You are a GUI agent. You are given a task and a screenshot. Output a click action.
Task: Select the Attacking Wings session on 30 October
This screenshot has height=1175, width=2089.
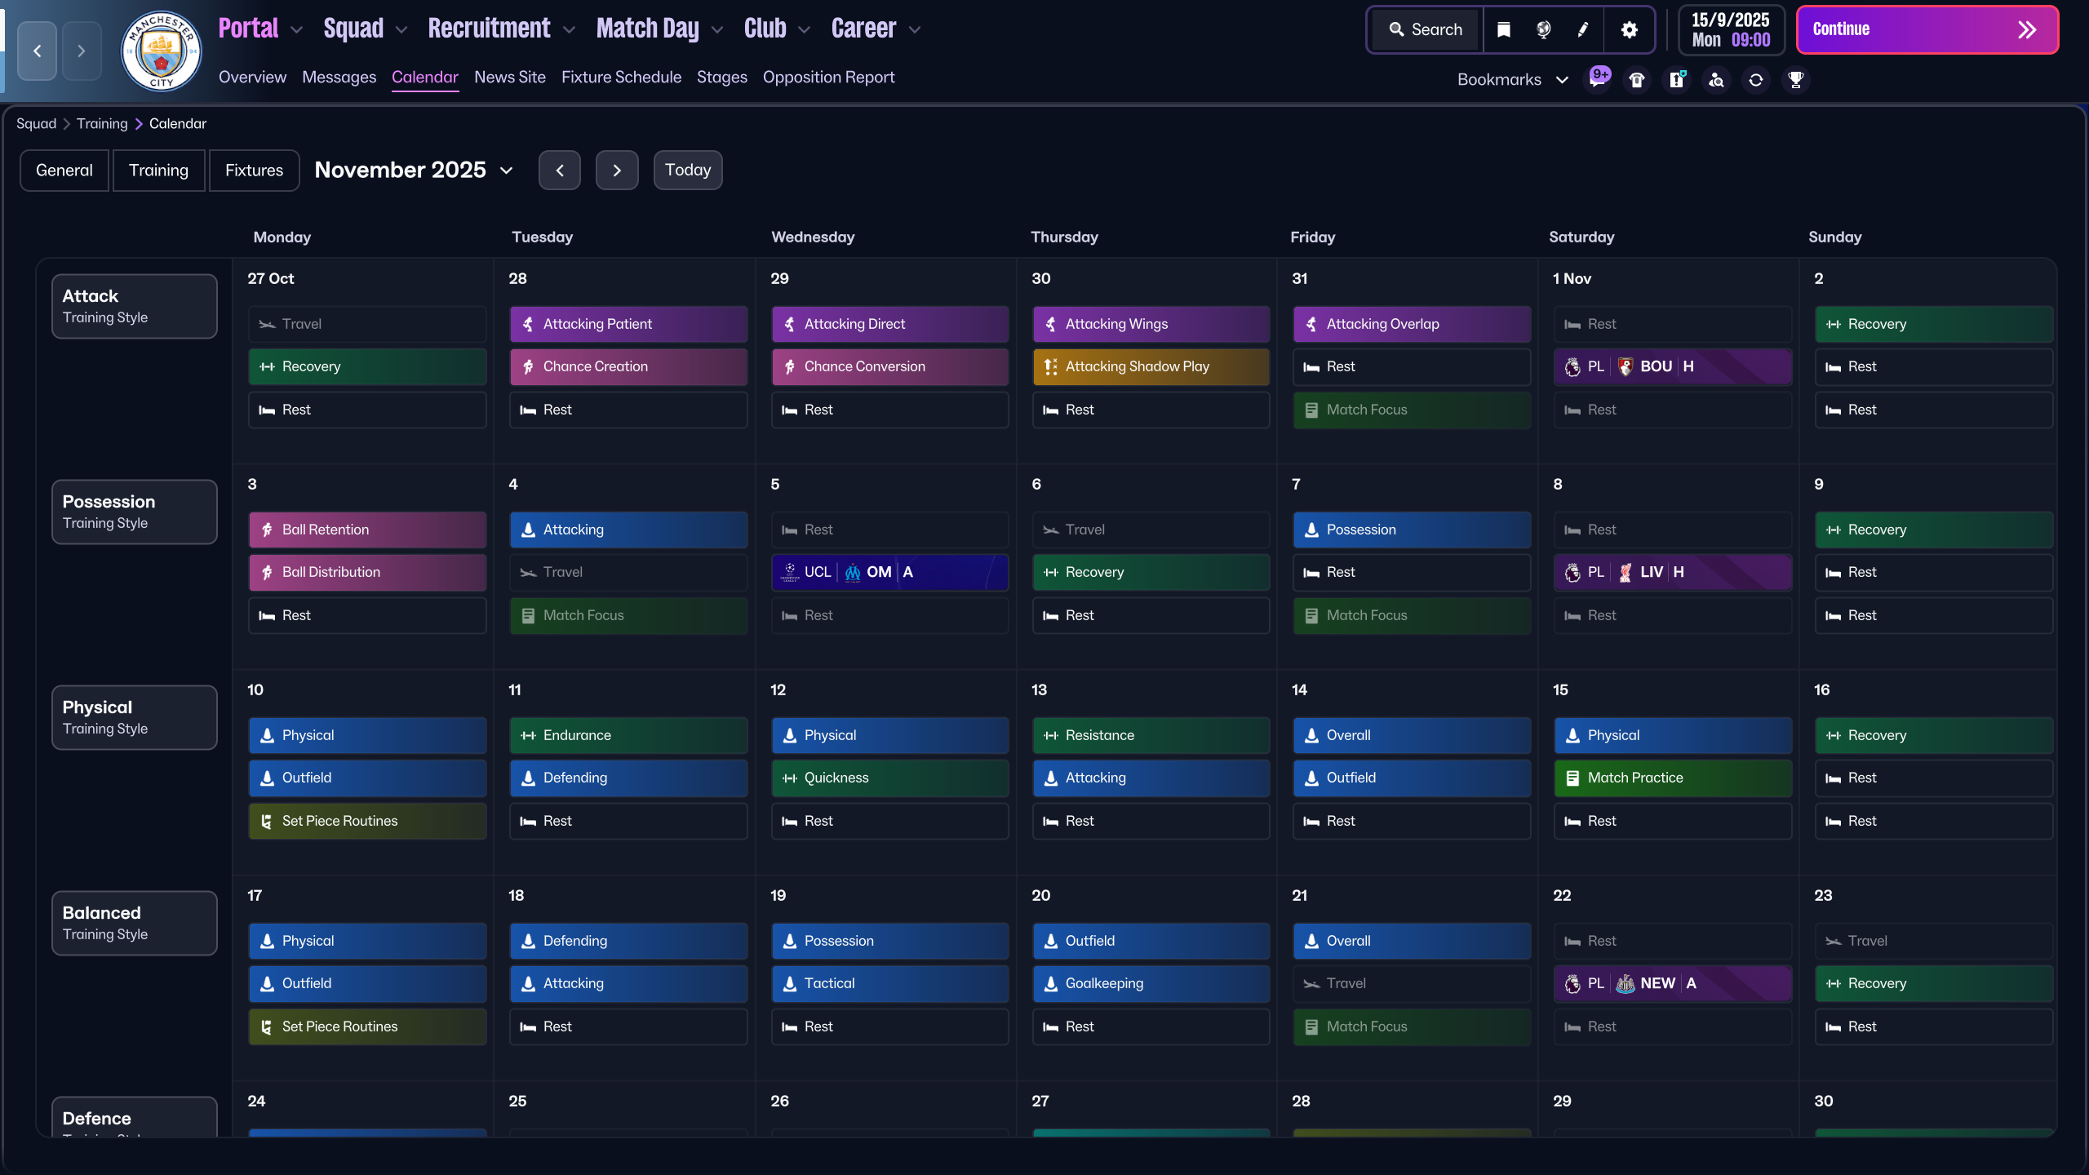tap(1151, 324)
